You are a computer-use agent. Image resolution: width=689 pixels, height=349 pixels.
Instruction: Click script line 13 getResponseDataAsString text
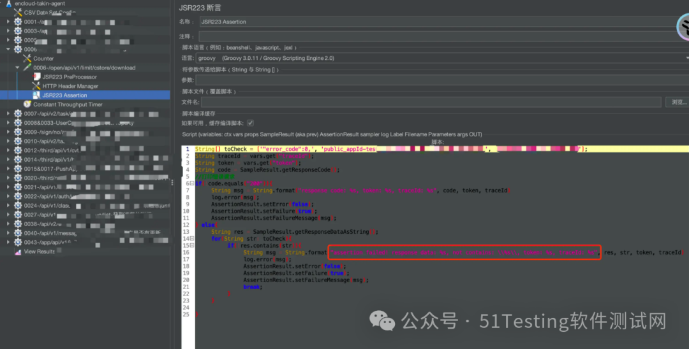[315, 232]
